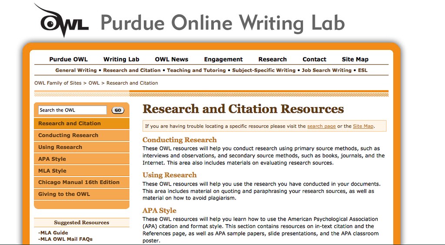Open Chicago Manual 16th Edition sidebar item
445x245 pixels.
[x=81, y=182]
